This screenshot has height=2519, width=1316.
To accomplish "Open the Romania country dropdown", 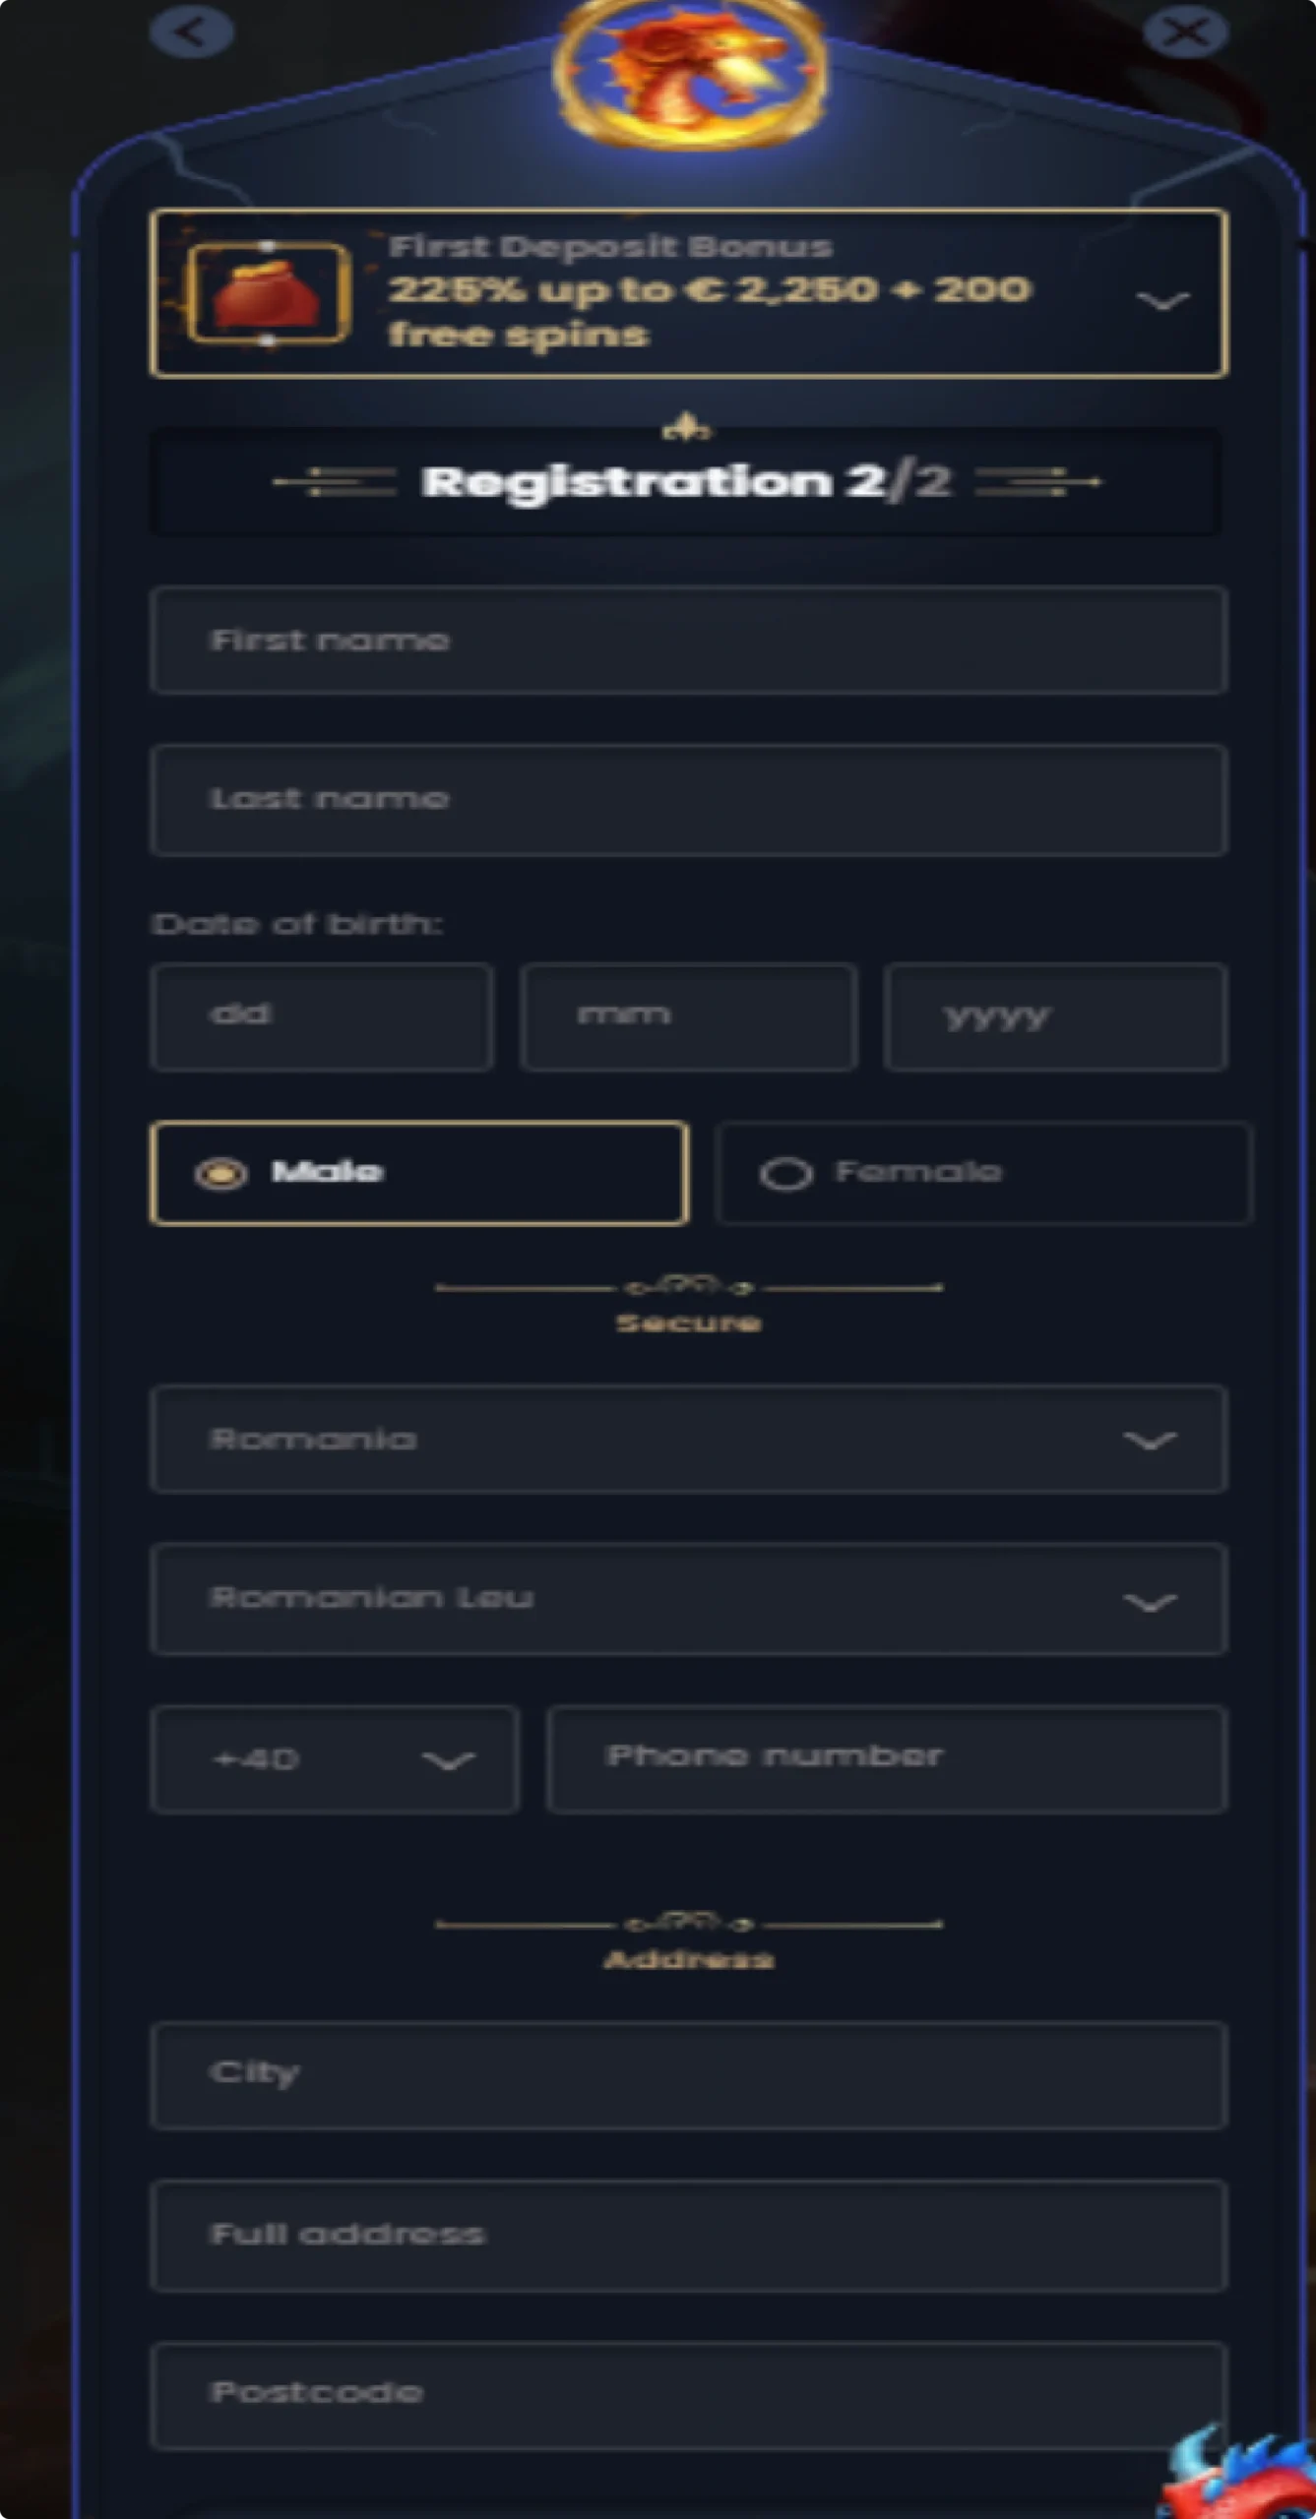I will click(x=688, y=1440).
